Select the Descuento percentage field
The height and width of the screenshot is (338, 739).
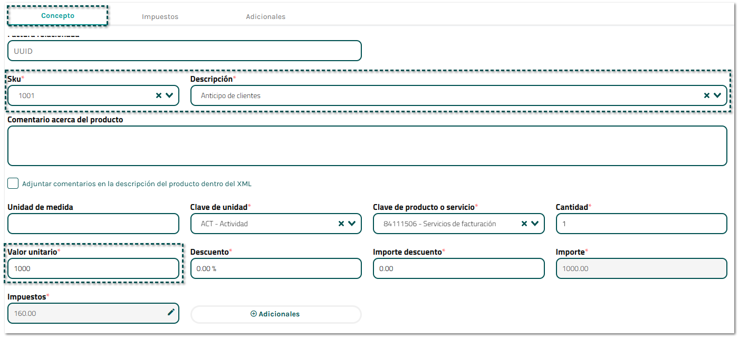click(x=276, y=268)
